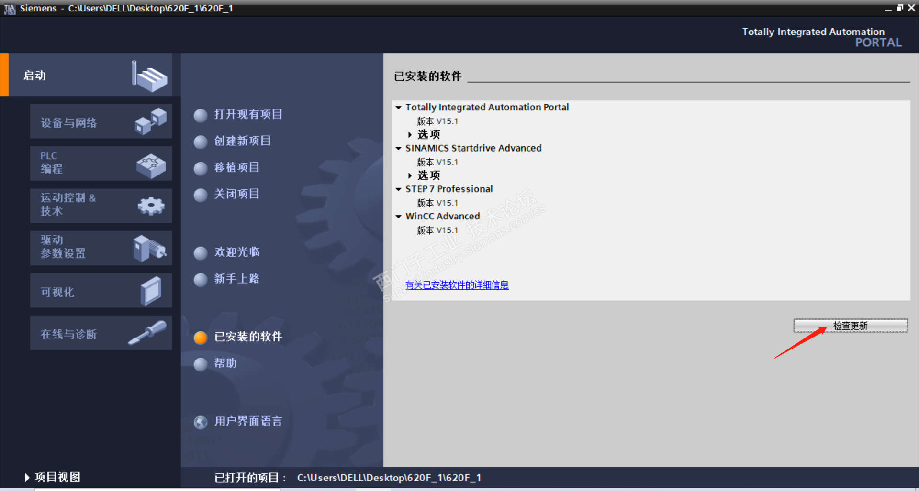Click the 打开现有项目 label

[248, 114]
